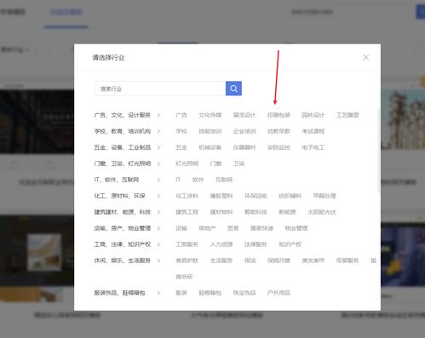
Task: Expand the 门窗、卫浴、灯光照明 chevron
Action: 158,163
